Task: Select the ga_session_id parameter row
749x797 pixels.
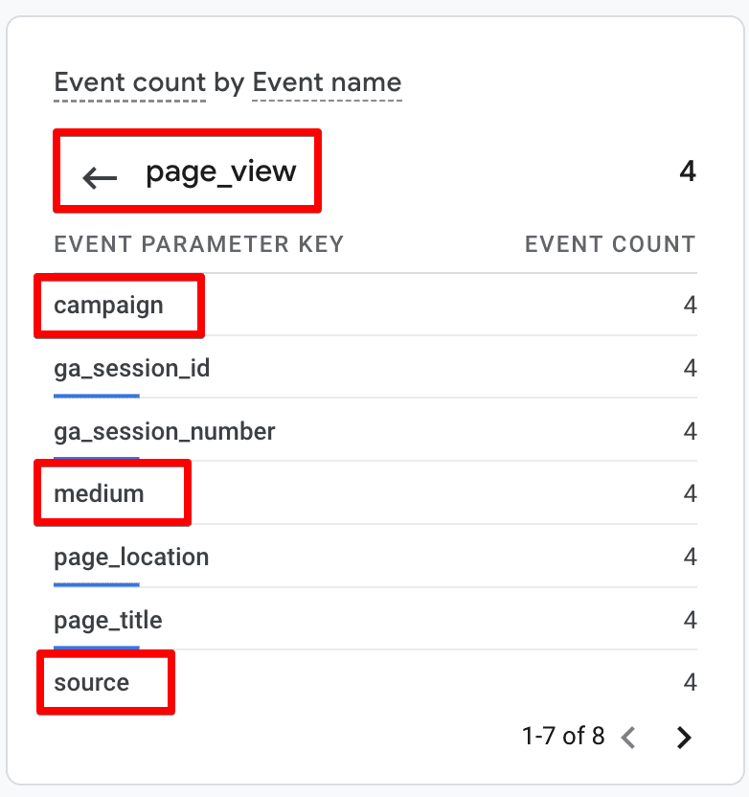Action: 132,368
